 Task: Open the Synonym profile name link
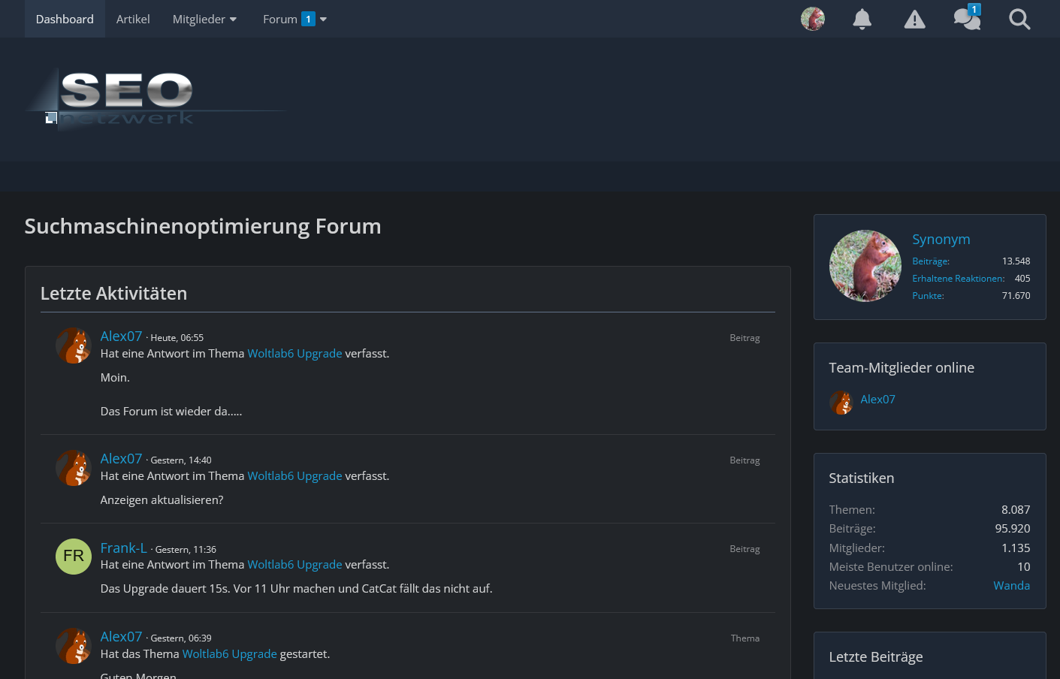coord(941,240)
